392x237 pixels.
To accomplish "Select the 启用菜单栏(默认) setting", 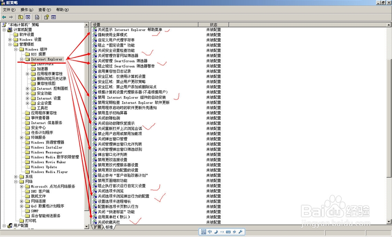I will click(x=114, y=217).
